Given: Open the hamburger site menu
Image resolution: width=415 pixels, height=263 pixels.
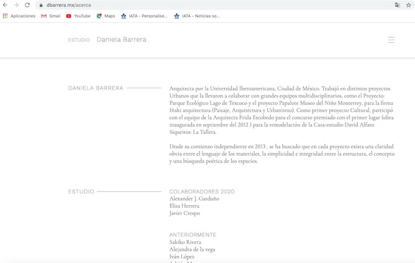Looking at the screenshot, I should (x=391, y=40).
